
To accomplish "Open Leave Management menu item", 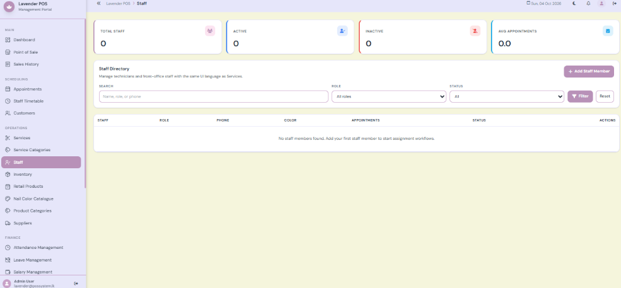I will 41,260.
